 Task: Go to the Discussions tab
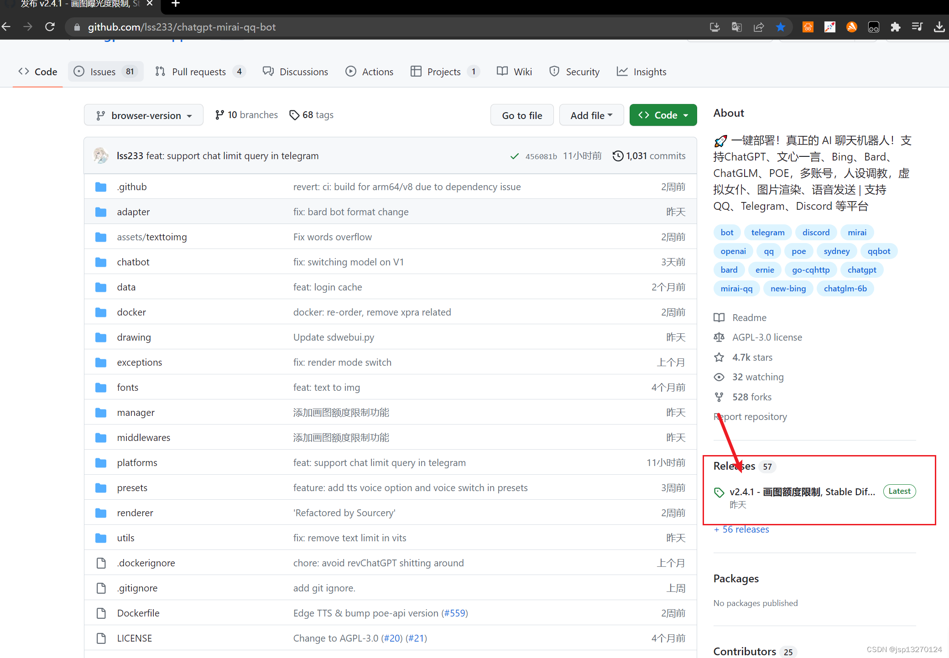(x=295, y=72)
